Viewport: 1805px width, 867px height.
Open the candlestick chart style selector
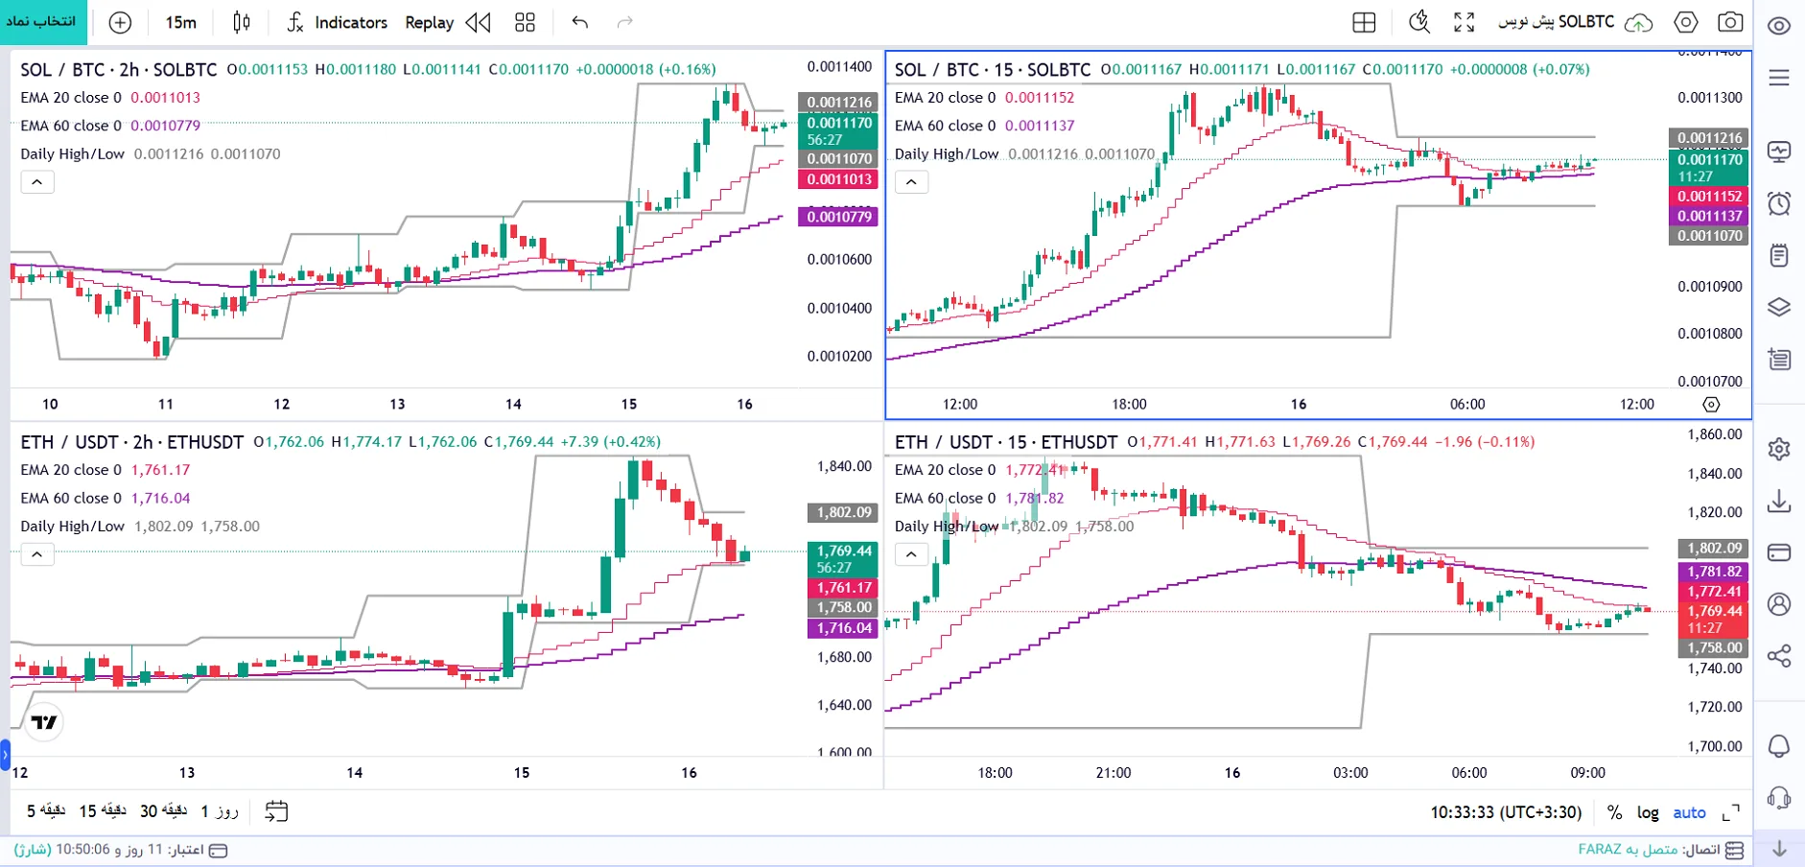[242, 22]
